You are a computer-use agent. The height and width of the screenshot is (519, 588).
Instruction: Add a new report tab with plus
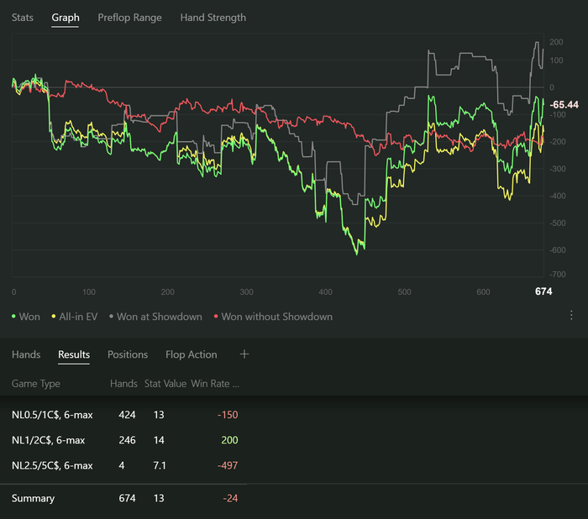[244, 354]
